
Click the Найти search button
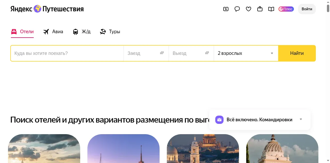[x=297, y=53]
